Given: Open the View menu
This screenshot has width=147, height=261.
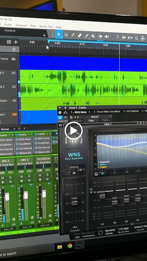Looking at the screenshot, I should tap(33, 26).
